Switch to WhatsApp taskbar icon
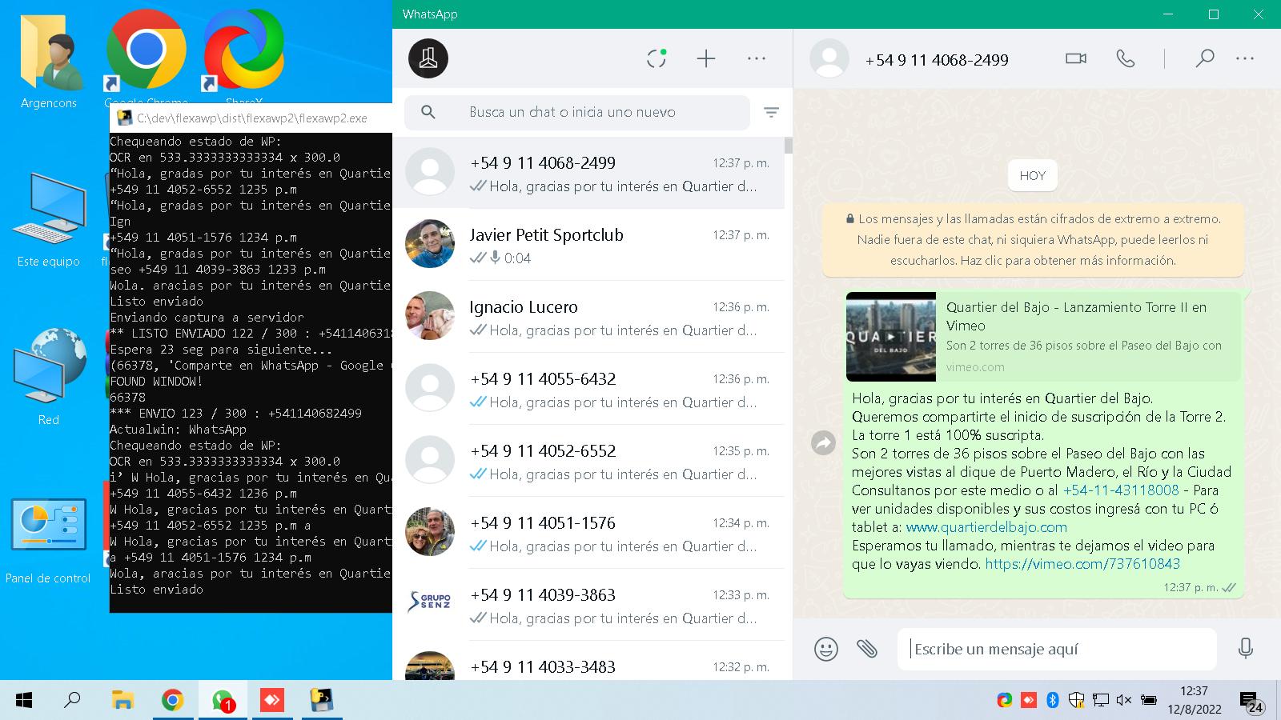The height and width of the screenshot is (720, 1281). pyautogui.click(x=223, y=701)
